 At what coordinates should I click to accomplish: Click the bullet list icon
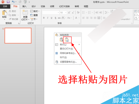(x=84, y=12)
